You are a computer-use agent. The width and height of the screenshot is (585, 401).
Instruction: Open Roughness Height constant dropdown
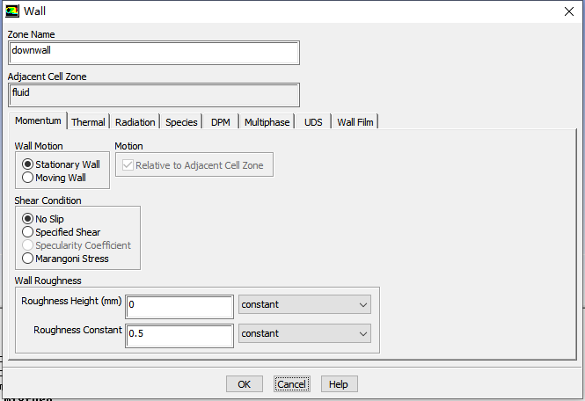pos(304,304)
